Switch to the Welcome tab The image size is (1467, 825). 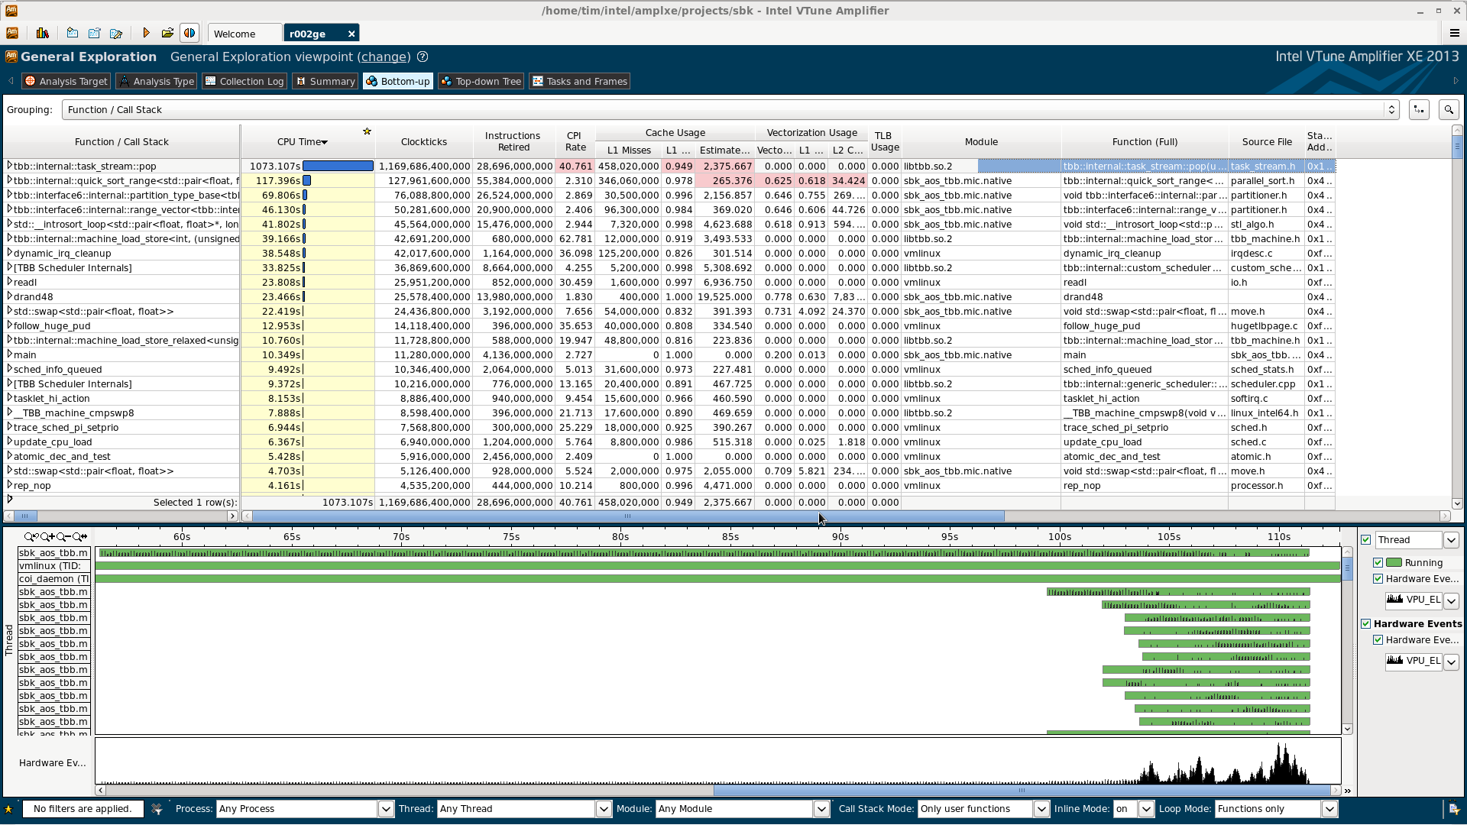click(x=235, y=34)
